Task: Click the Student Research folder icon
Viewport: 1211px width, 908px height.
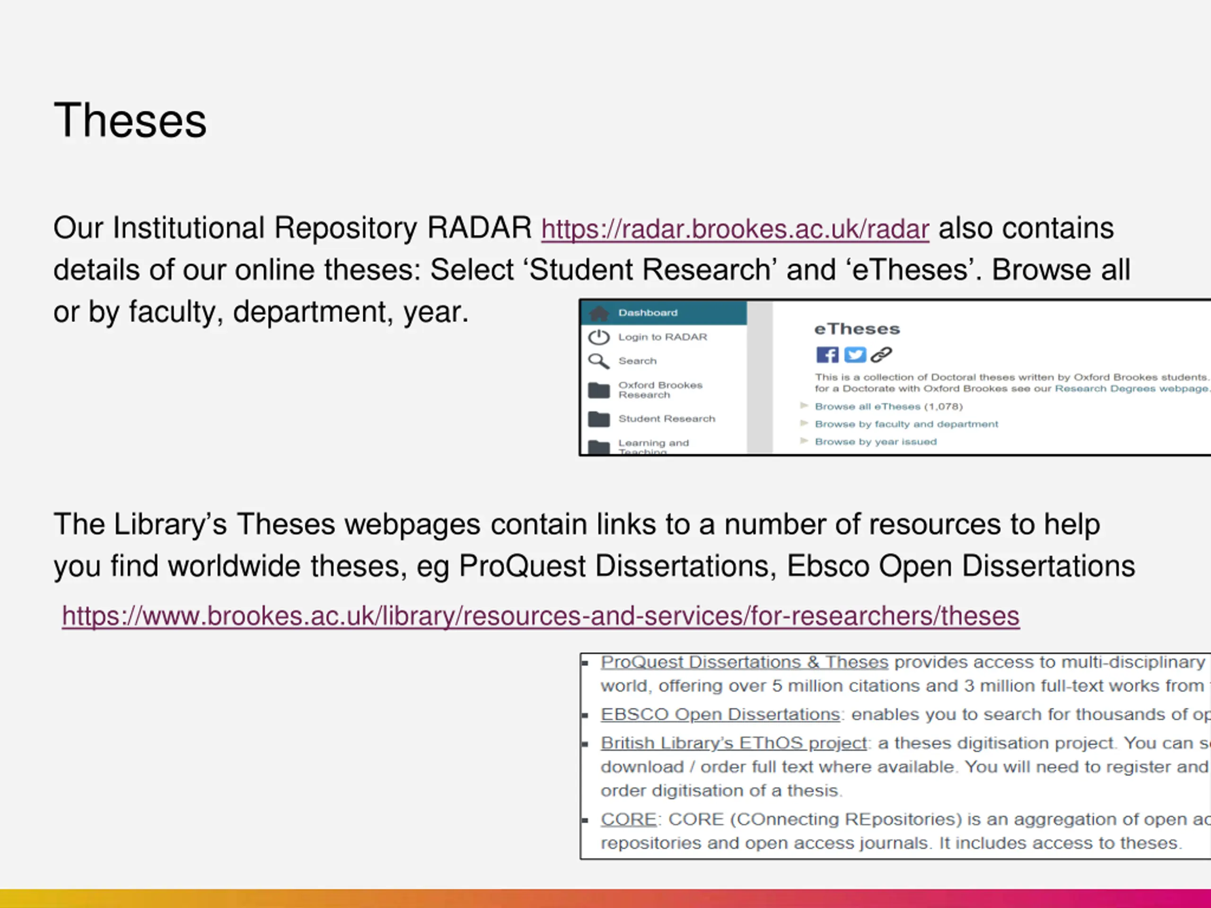Action: pyautogui.click(x=599, y=419)
